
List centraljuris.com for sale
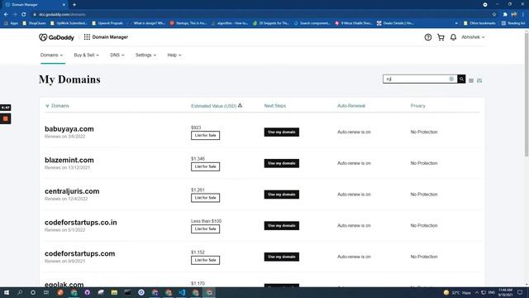click(x=205, y=198)
